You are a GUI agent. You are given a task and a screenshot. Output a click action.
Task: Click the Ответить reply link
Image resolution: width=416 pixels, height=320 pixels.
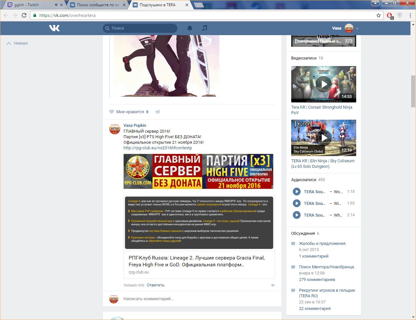tap(155, 285)
